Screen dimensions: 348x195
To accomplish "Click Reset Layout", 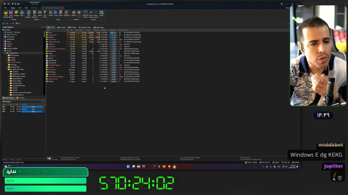I will pyautogui.click(x=96, y=14).
